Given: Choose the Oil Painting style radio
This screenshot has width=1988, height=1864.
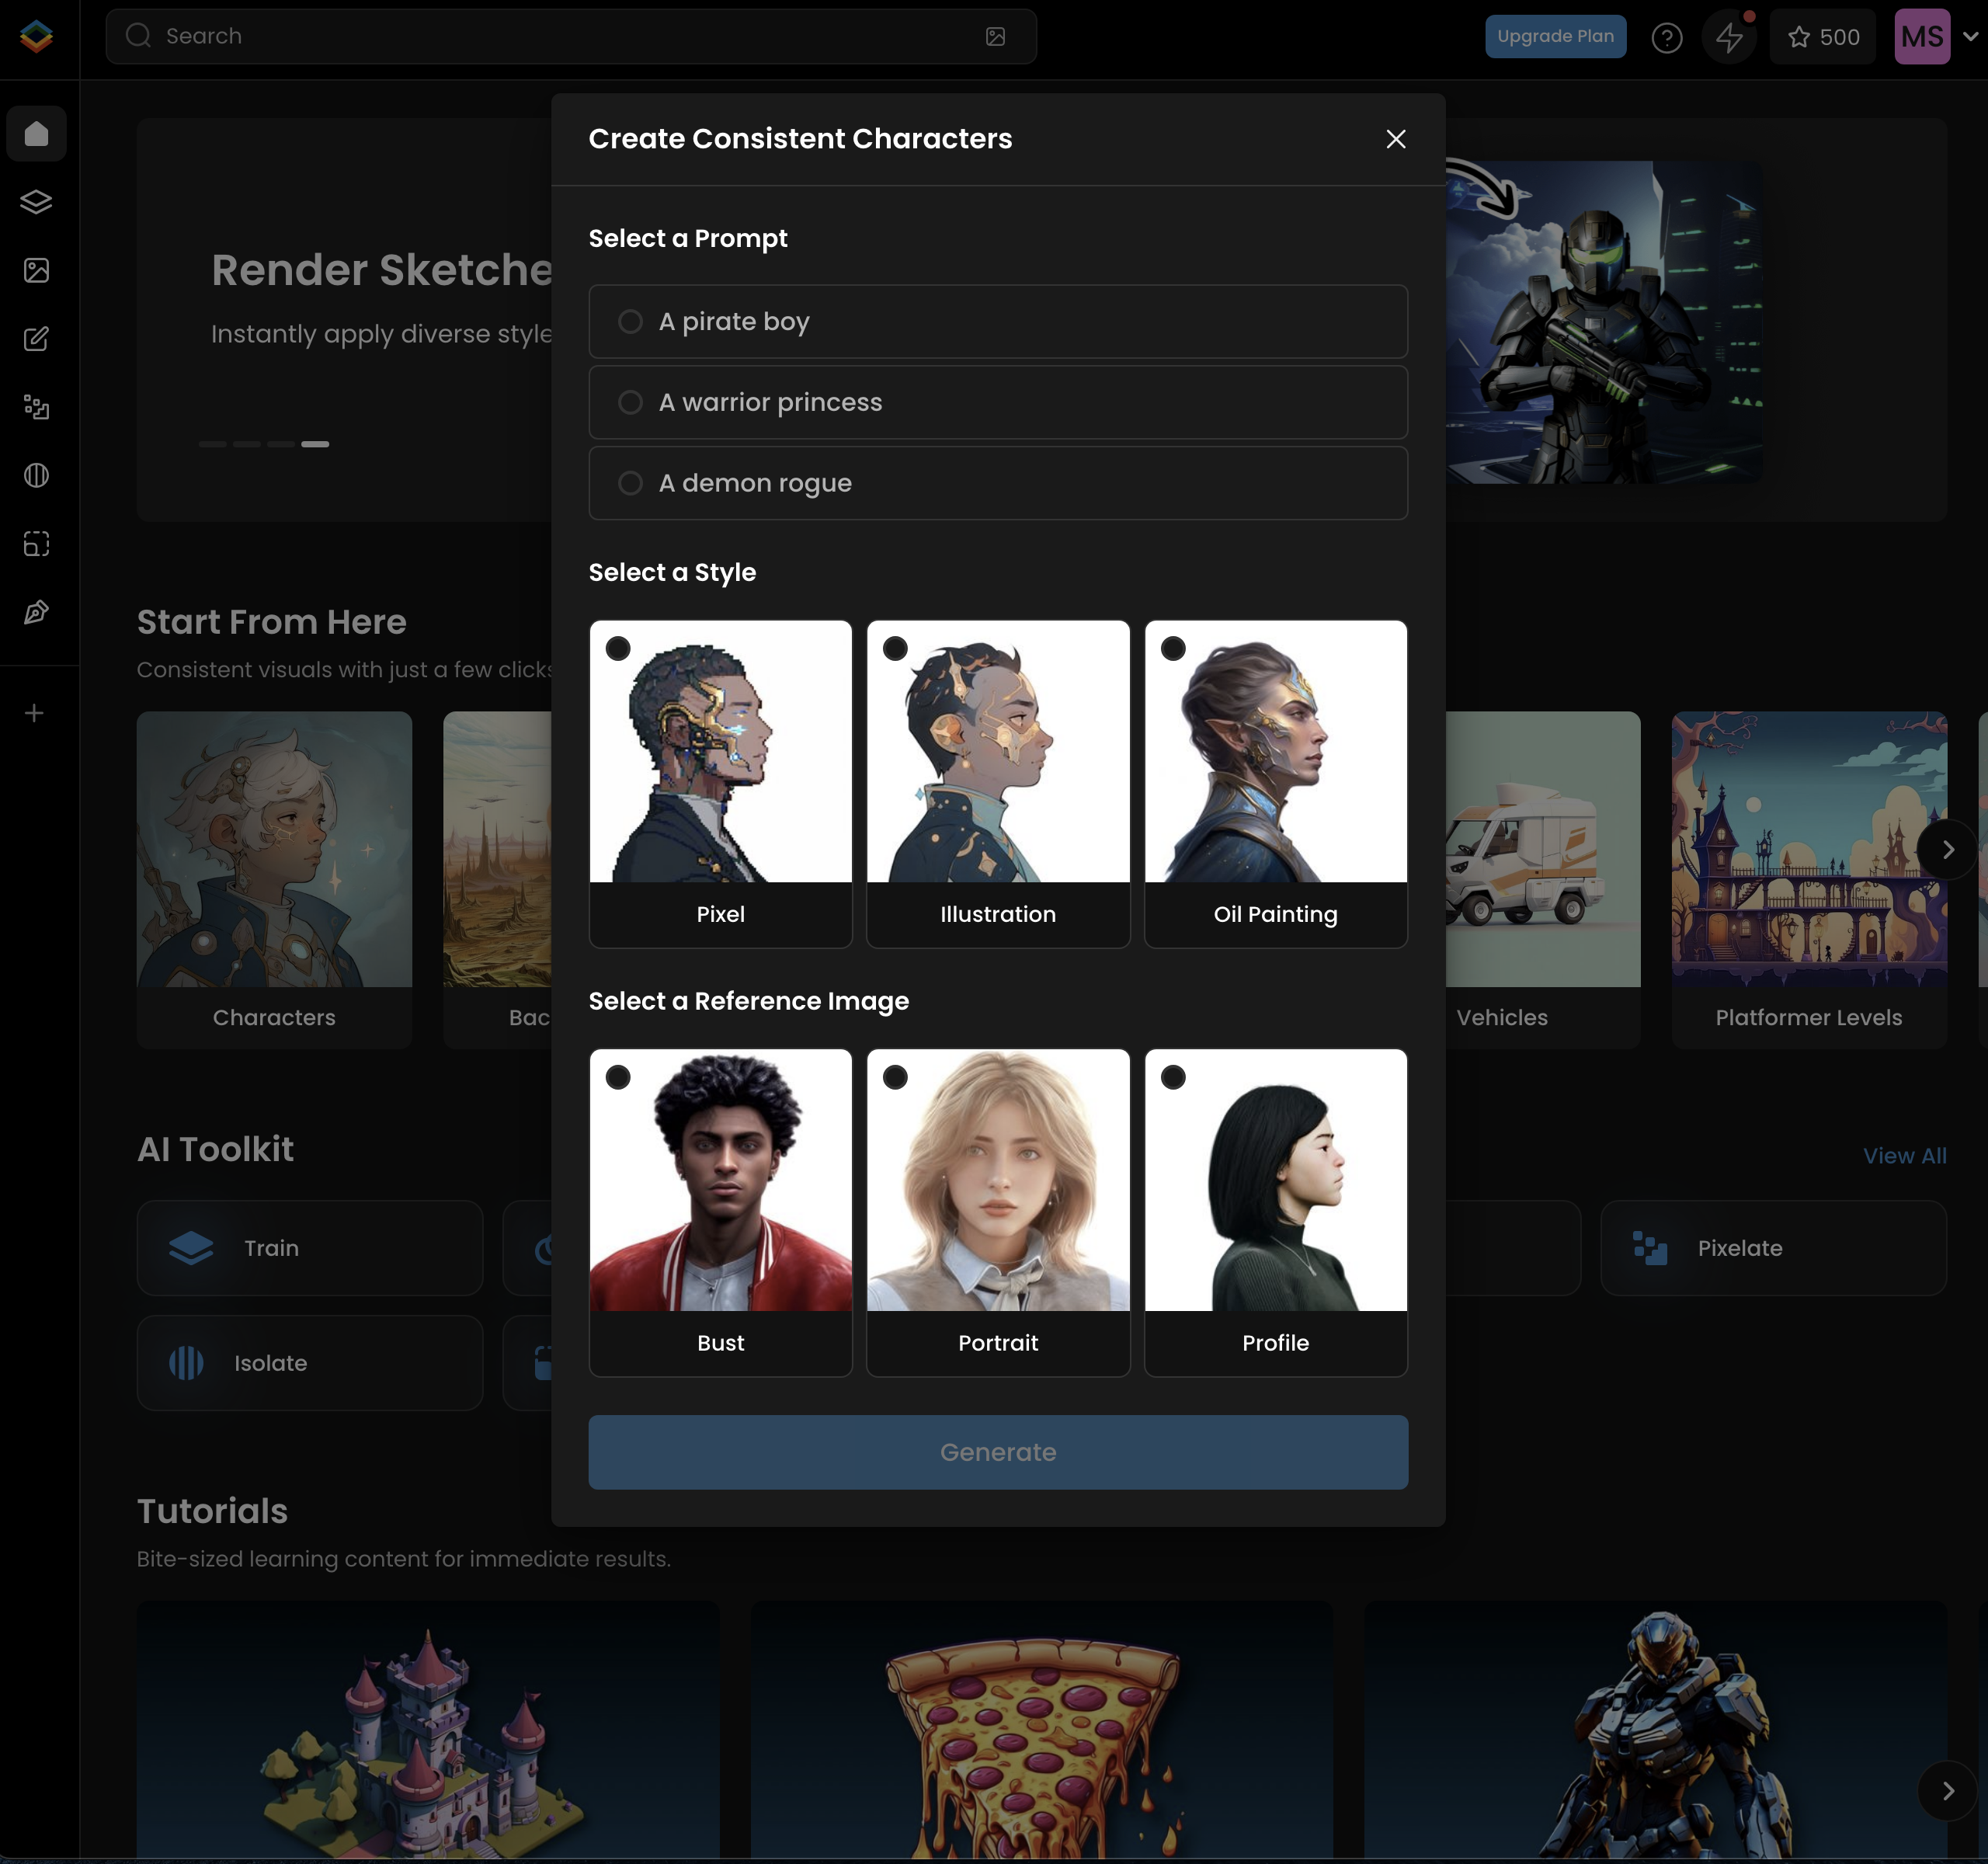Looking at the screenshot, I should pos(1173,649).
